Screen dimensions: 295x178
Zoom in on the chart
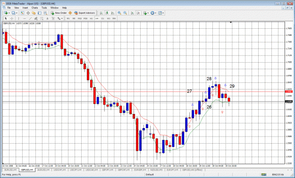tap(119, 13)
